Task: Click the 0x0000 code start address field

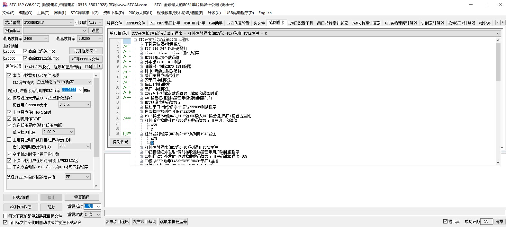Action: point(12,51)
